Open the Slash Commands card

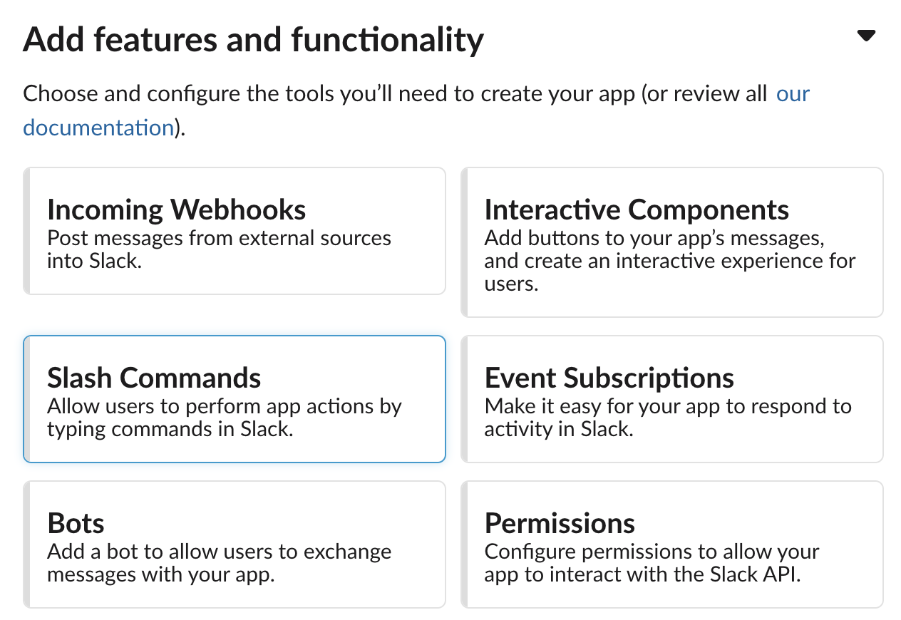click(x=235, y=398)
